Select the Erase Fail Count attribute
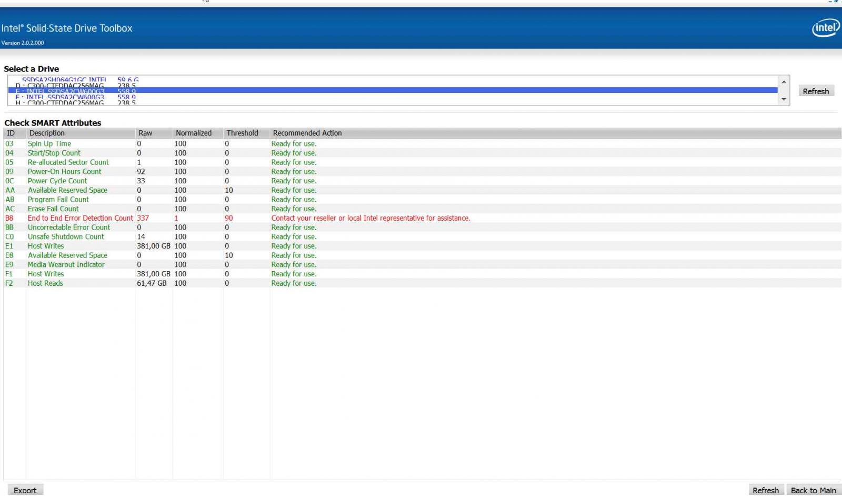842x497 pixels. (x=53, y=209)
